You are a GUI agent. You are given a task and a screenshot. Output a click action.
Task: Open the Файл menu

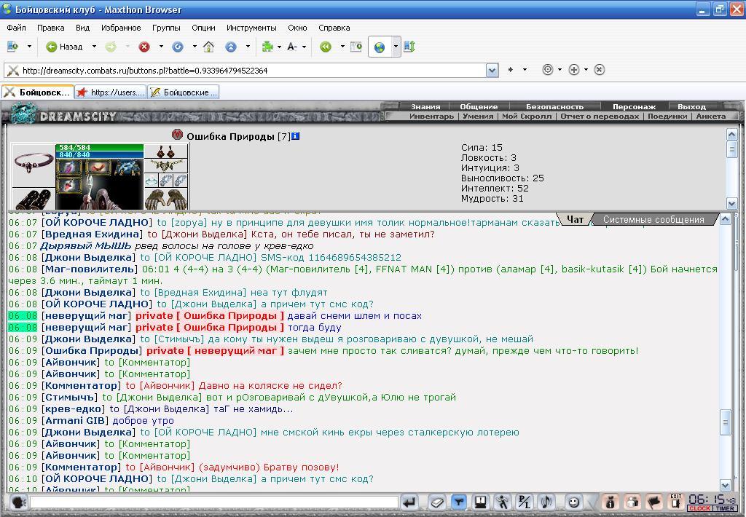point(16,28)
